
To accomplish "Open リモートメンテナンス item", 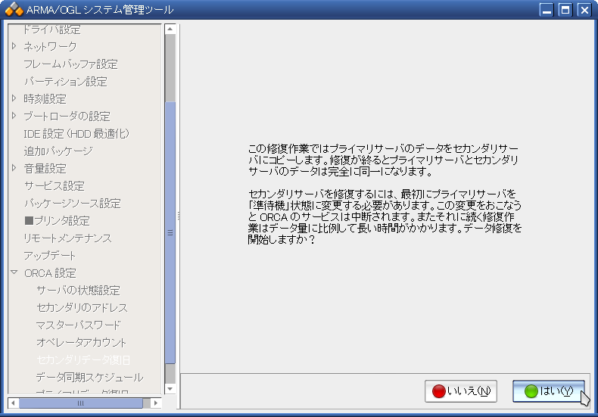I will click(x=67, y=238).
